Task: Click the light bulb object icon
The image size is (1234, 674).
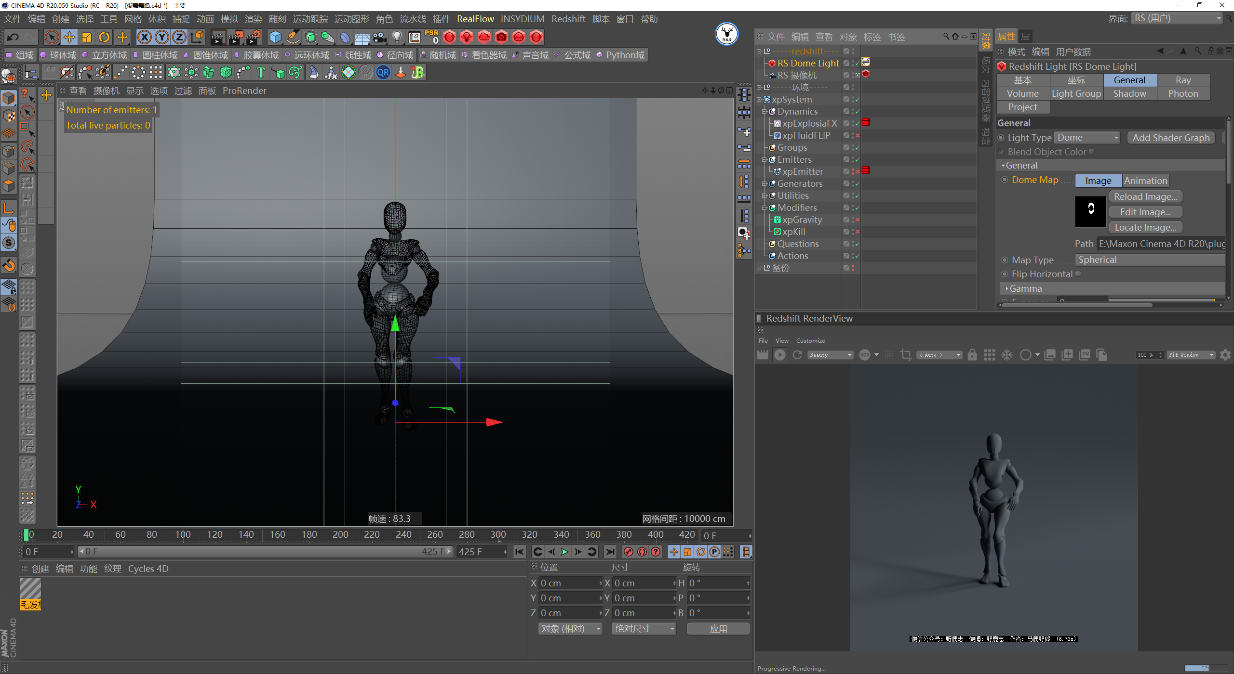Action: coord(397,37)
